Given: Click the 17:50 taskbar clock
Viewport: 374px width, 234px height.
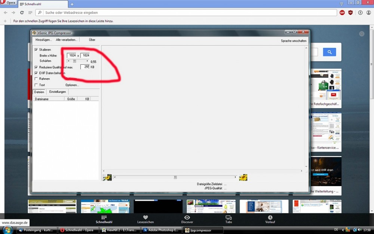Looking at the screenshot, I should click(367, 230).
